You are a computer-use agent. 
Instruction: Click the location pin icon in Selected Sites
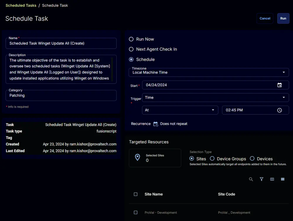click(x=137, y=157)
